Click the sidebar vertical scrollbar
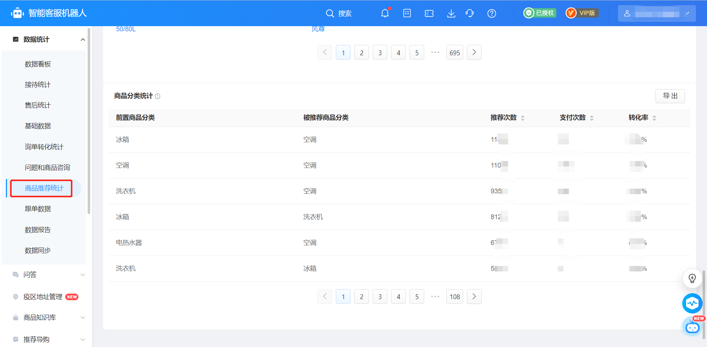This screenshot has width=707, height=347. [x=89, y=122]
